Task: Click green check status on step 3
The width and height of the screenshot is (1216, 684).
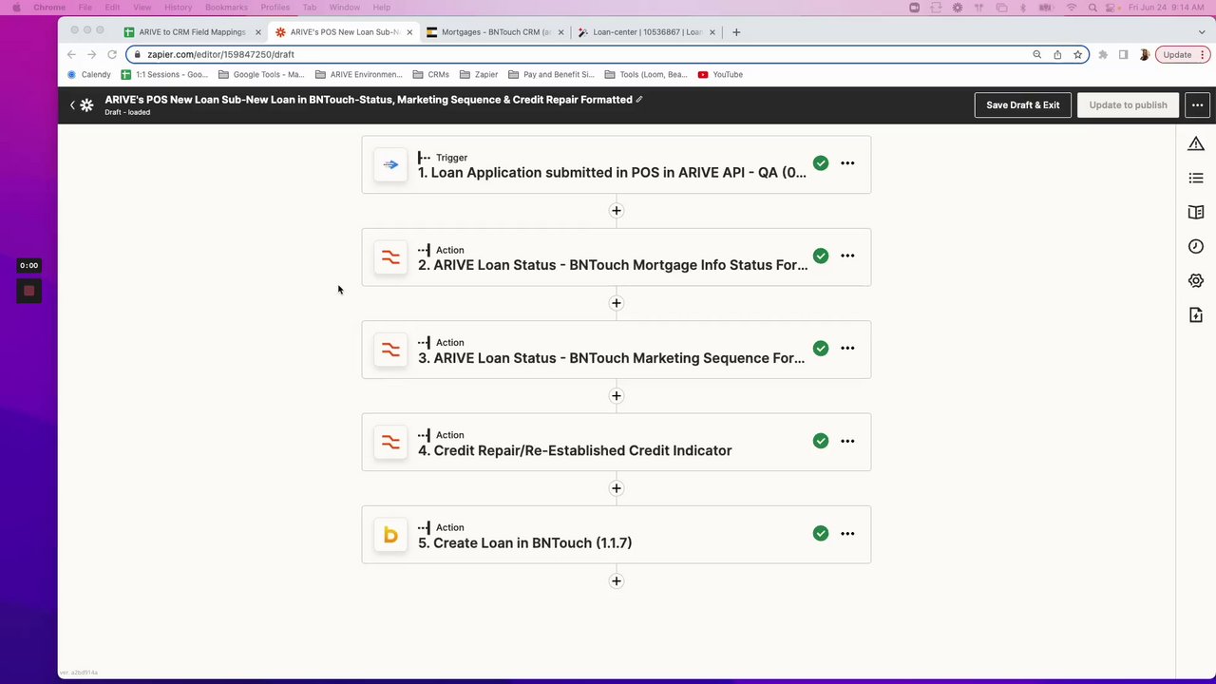Action: point(821,349)
